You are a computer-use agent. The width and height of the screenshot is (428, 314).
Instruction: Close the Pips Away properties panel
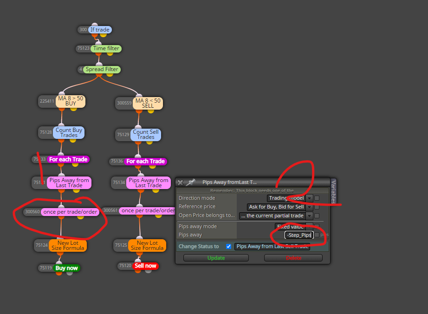coord(180,183)
